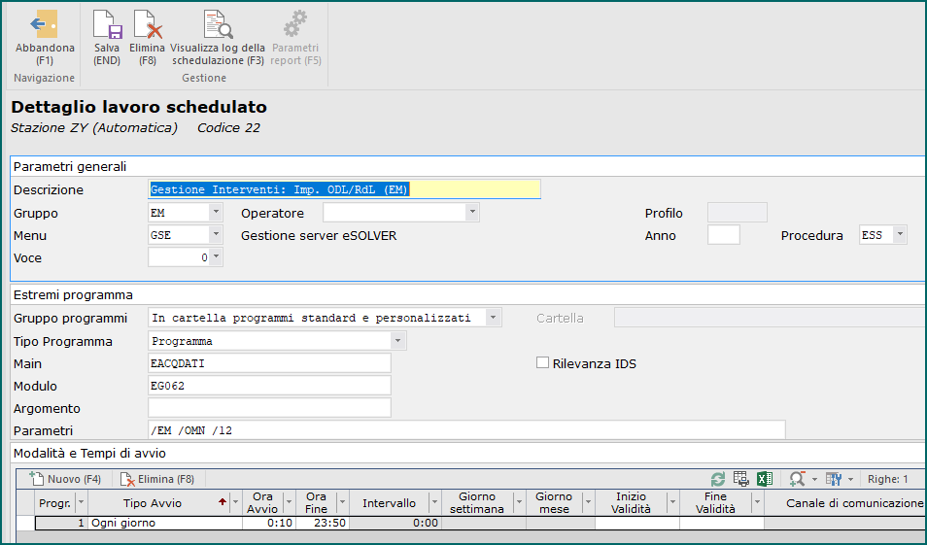Click the Elimina (F8) icon in top ribbon
The image size is (927, 545).
(x=147, y=25)
